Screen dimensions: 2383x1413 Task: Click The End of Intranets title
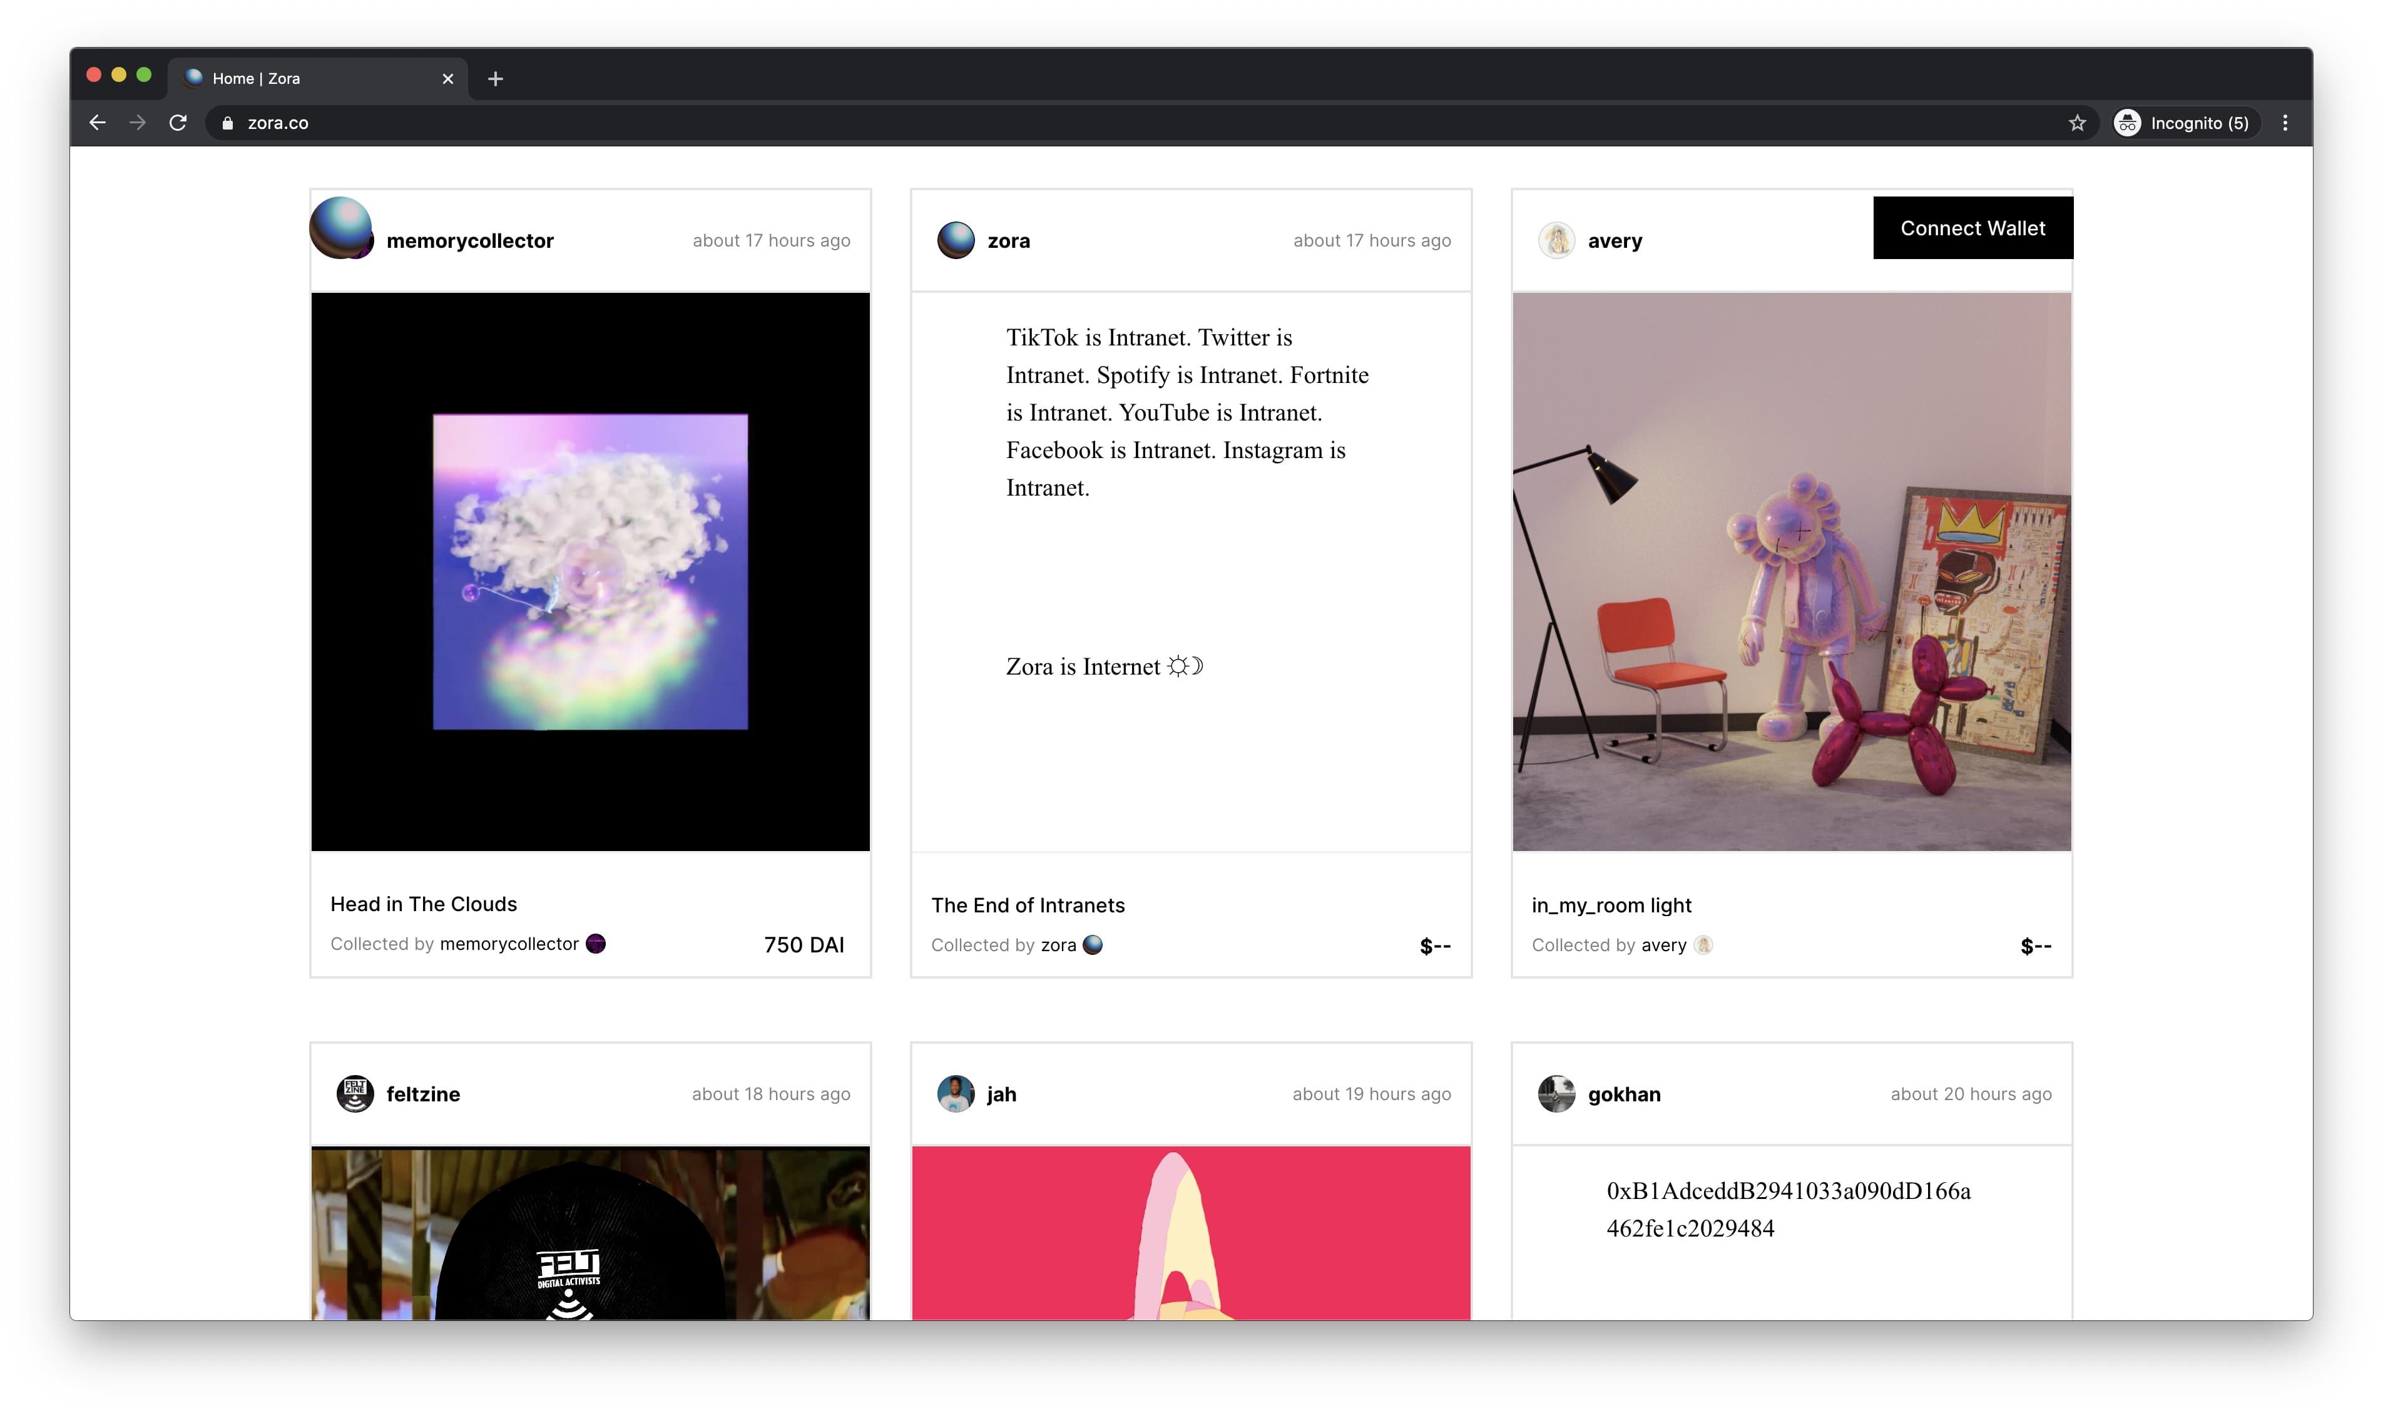1028,904
